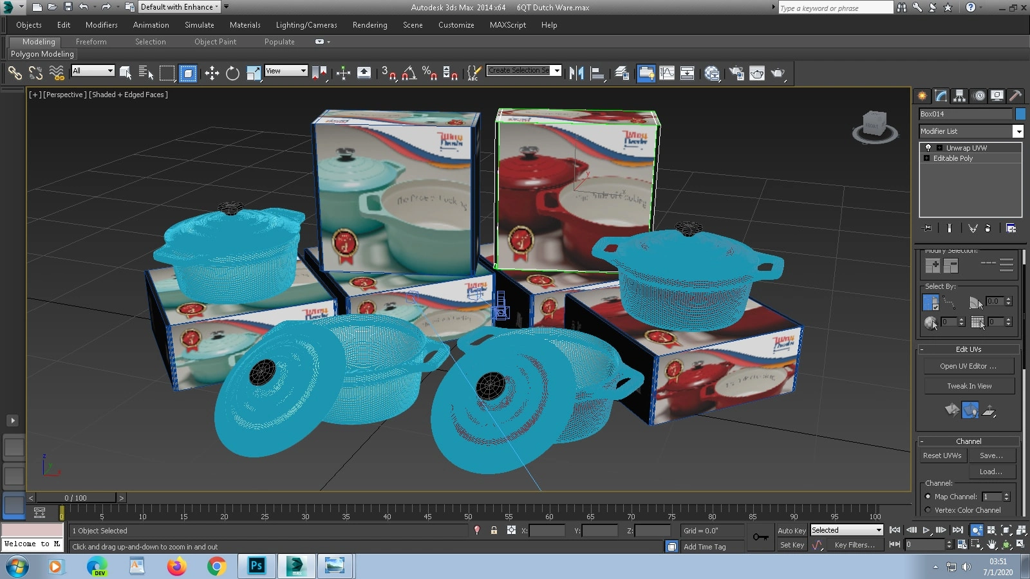
Task: Expand the Editable Poly modifier entry
Action: click(x=926, y=158)
